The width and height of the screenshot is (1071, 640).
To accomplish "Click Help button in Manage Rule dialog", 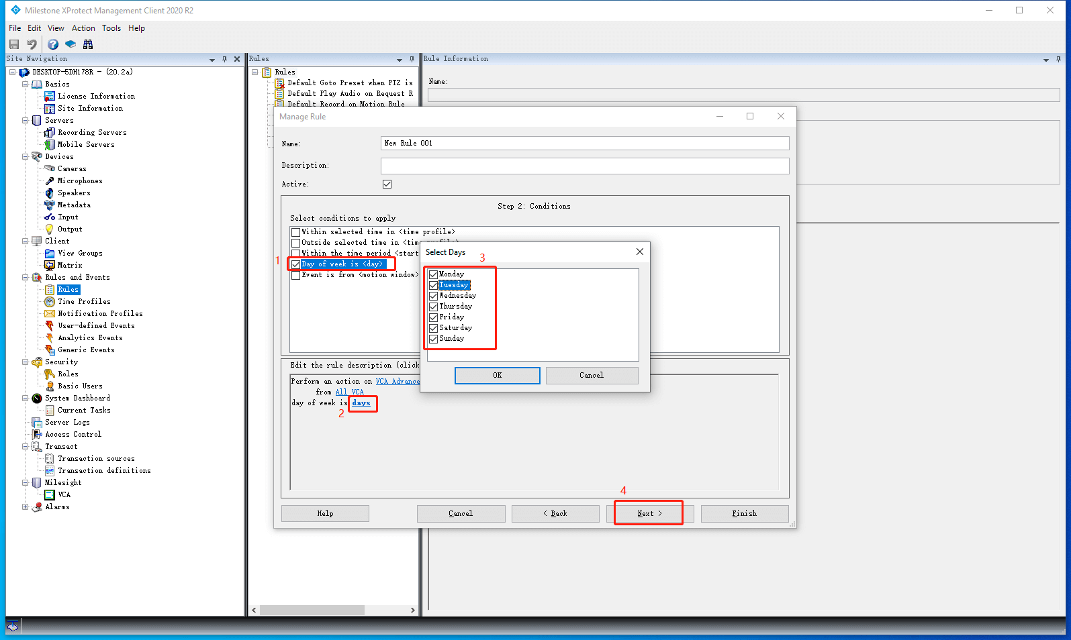I will click(325, 514).
